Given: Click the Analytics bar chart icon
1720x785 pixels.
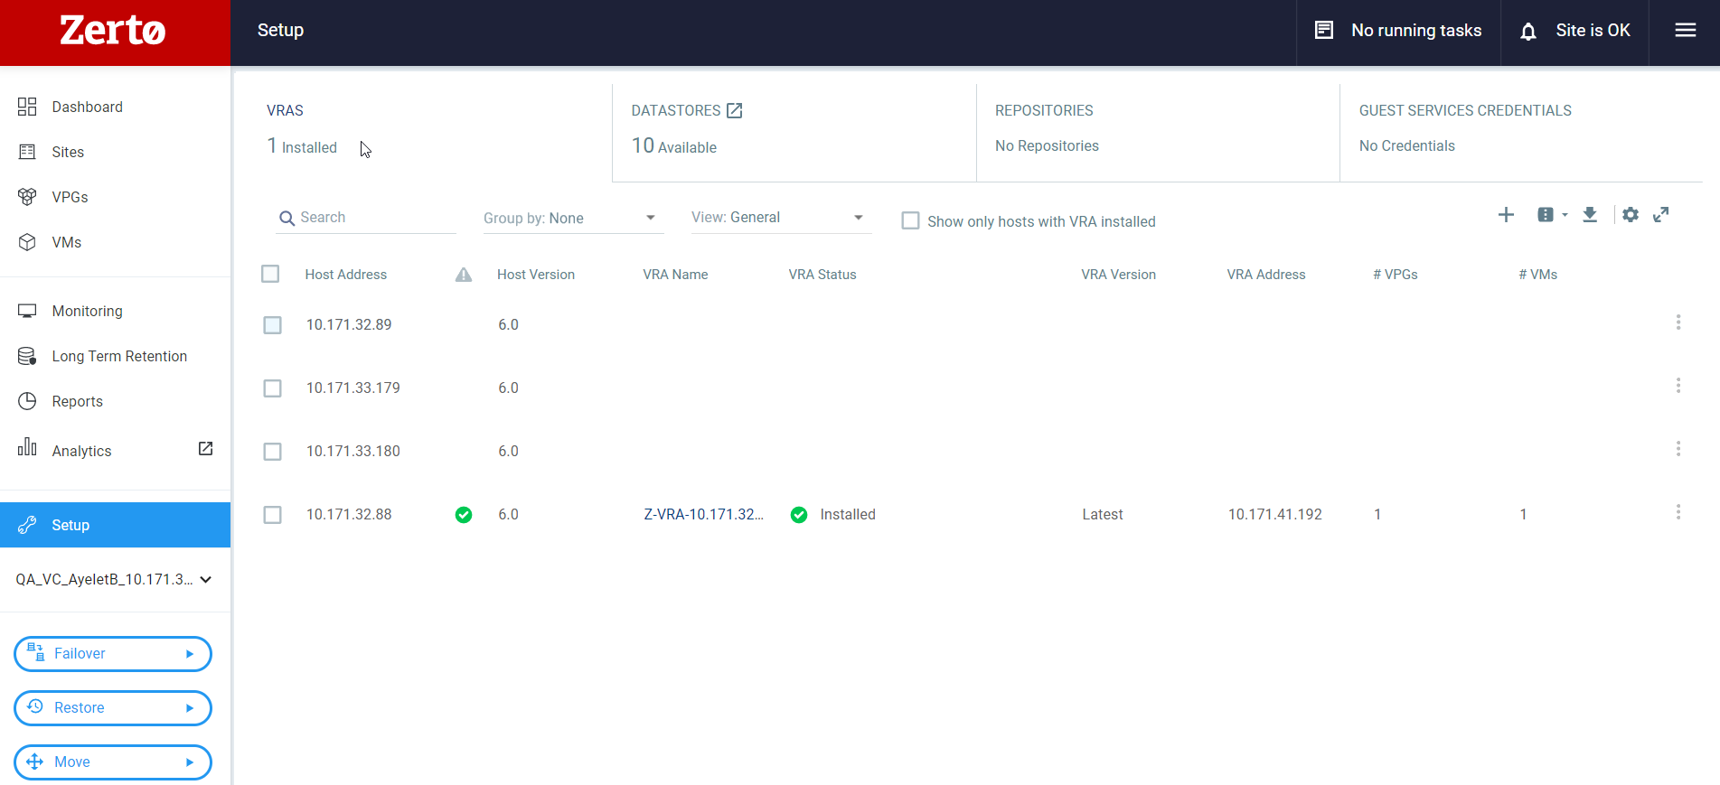Looking at the screenshot, I should pos(27,446).
